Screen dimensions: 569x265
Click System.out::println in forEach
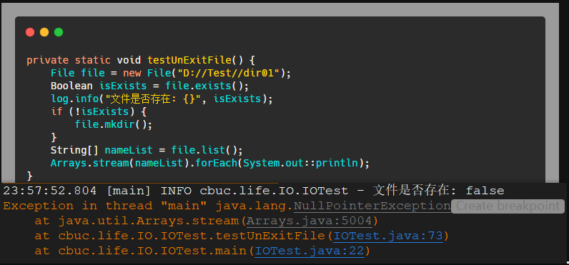[301, 163]
